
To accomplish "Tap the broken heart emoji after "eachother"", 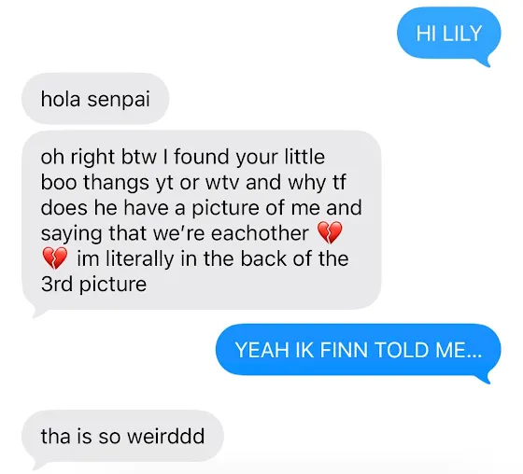I will click(x=330, y=232).
